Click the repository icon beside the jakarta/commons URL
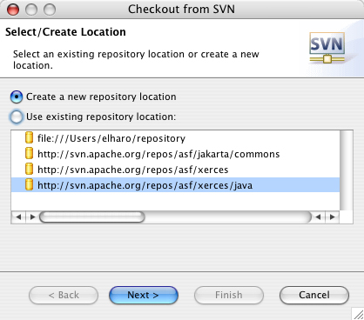 pos(29,154)
